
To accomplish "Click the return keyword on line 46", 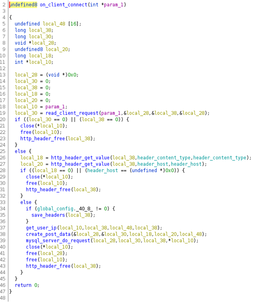I will pyautogui.click(x=23, y=285).
